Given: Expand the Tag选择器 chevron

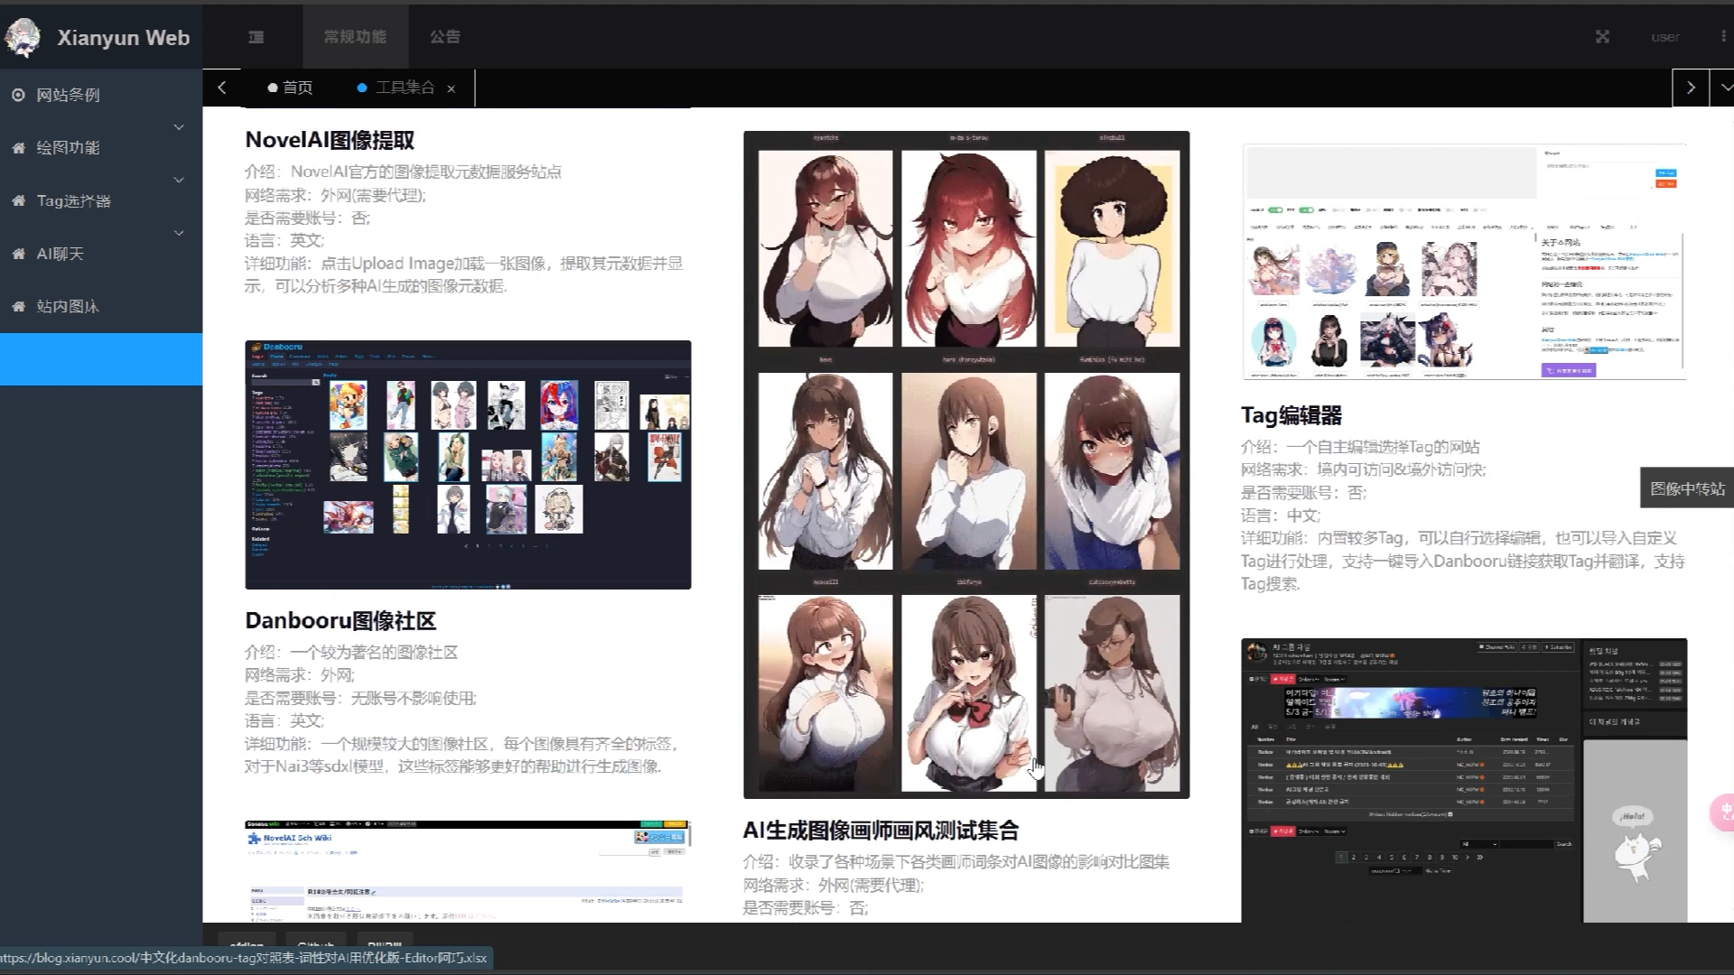Looking at the screenshot, I should pyautogui.click(x=179, y=181).
